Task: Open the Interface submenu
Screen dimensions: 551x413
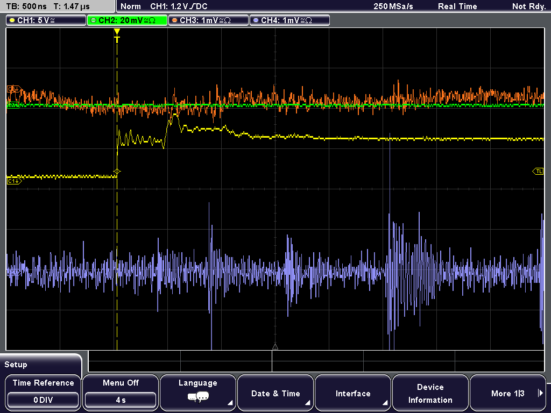Action: point(353,393)
